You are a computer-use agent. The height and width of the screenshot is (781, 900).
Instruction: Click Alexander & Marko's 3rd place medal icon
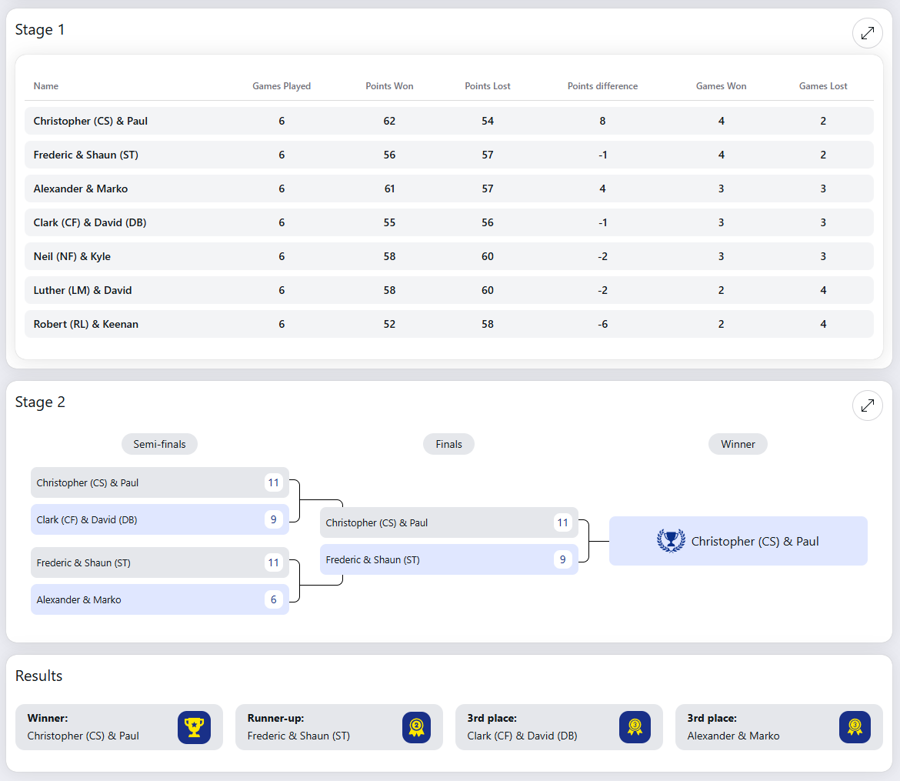pyautogui.click(x=854, y=727)
